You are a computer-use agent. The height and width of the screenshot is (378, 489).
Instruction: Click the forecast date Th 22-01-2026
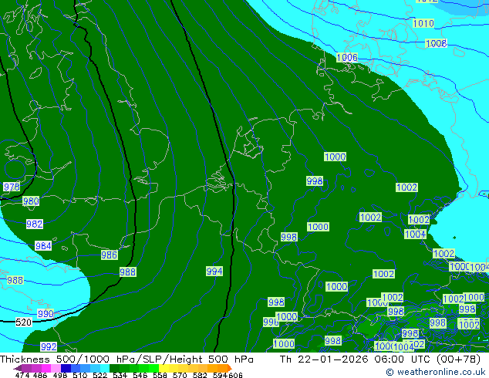point(325,359)
